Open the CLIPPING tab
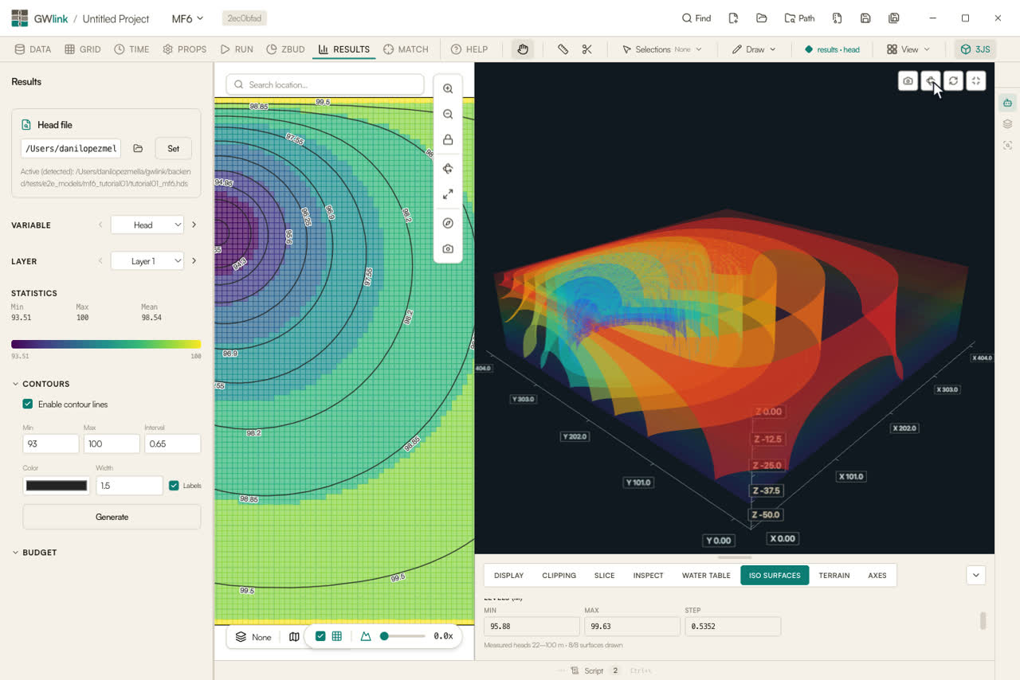This screenshot has width=1020, height=680. [x=559, y=576]
